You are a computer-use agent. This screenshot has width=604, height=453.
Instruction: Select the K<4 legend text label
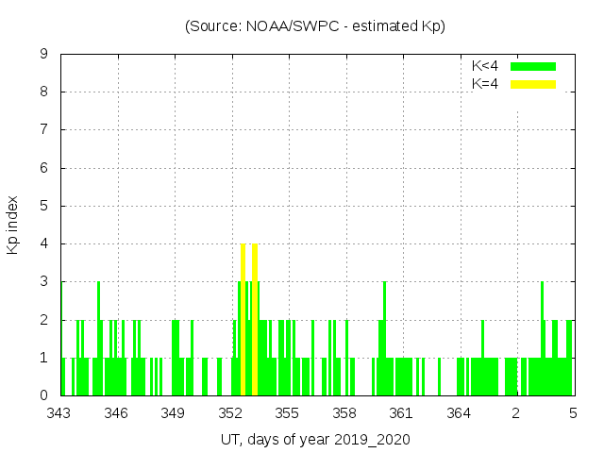(x=485, y=66)
